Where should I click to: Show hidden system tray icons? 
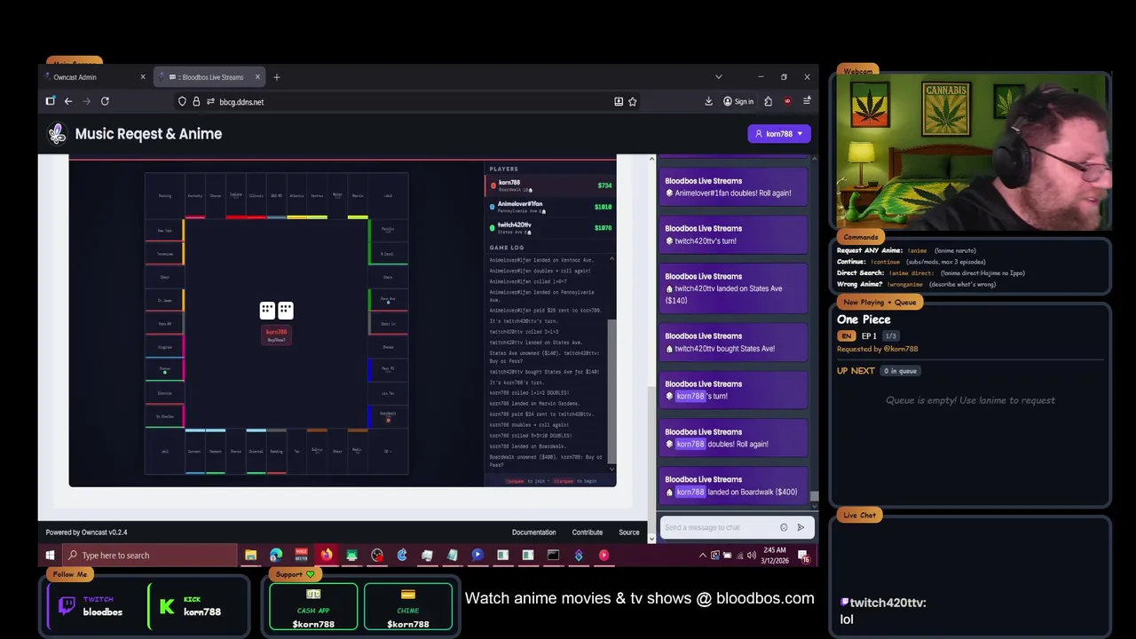(x=703, y=556)
